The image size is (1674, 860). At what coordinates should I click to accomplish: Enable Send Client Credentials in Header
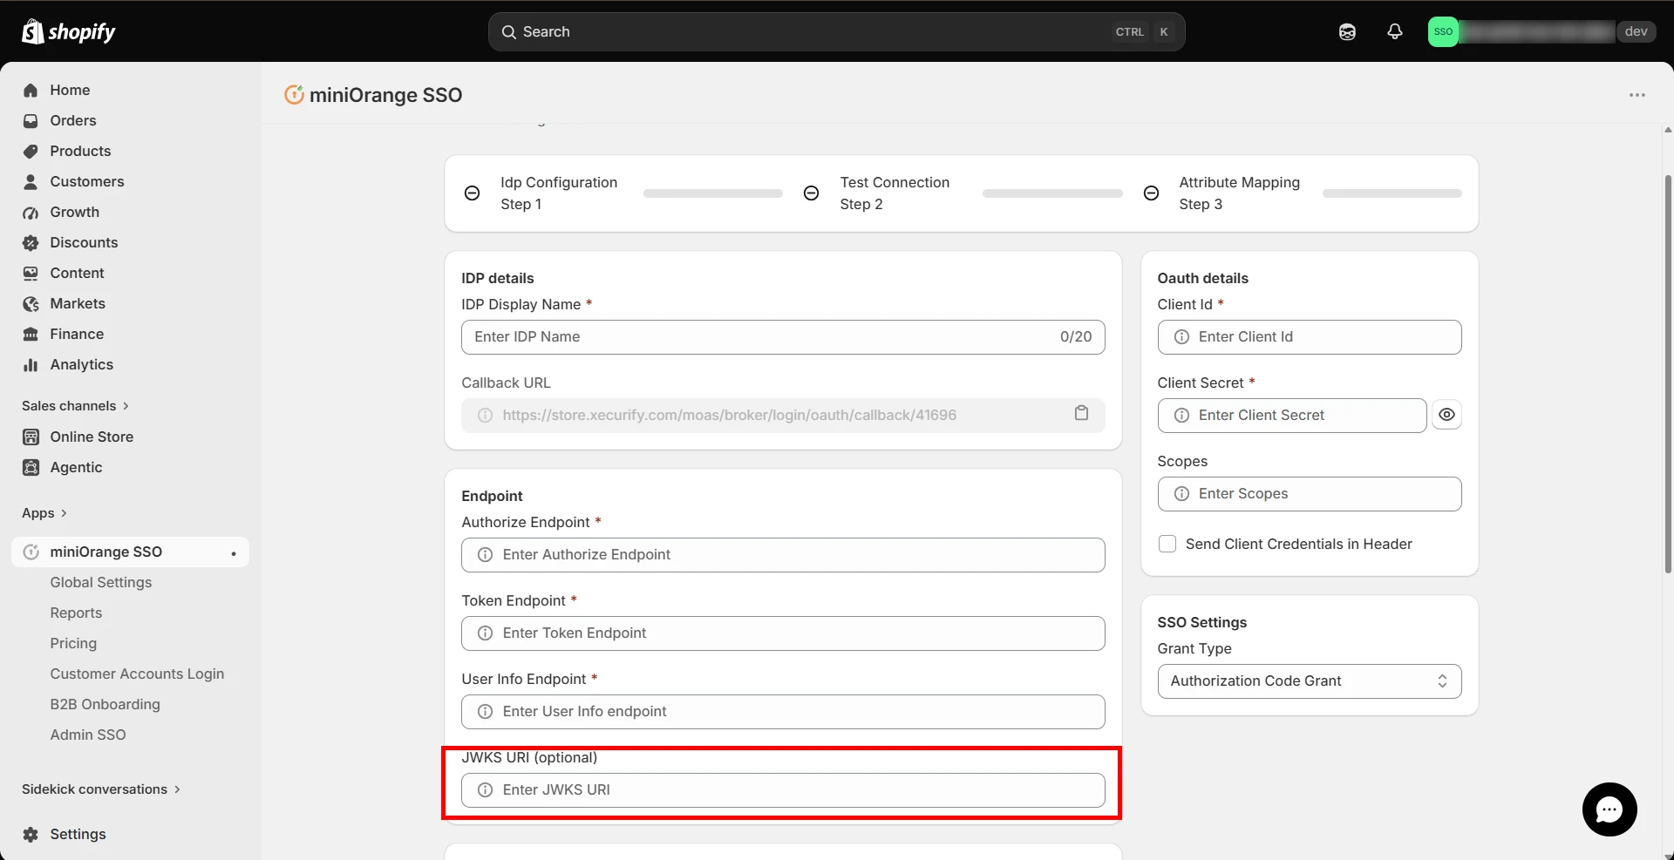pyautogui.click(x=1167, y=544)
